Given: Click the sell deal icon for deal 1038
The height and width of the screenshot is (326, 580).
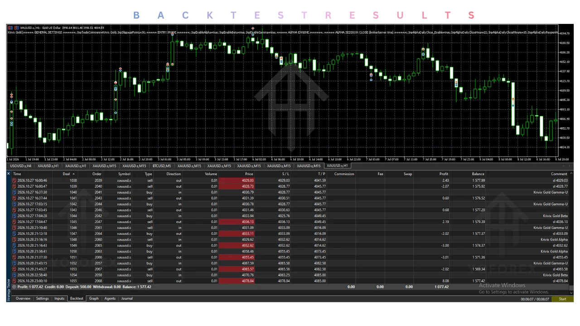Looking at the screenshot, I should click(x=14, y=180).
